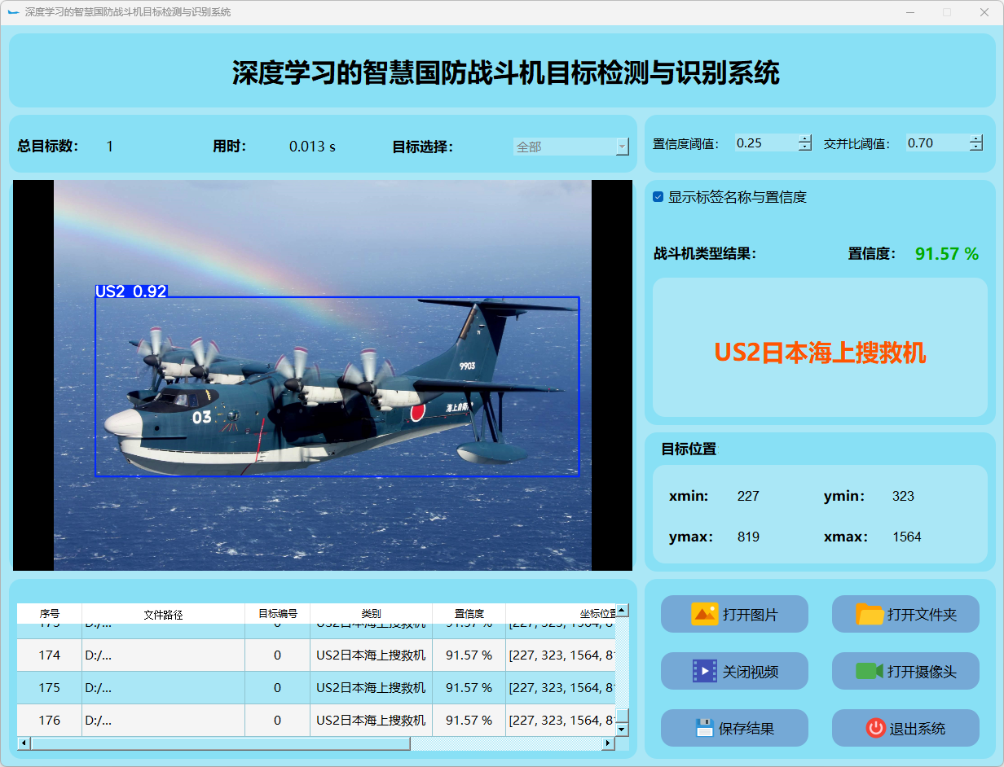Increase the 置信度阈值 value with up arrow
1004x767 pixels.
point(805,138)
